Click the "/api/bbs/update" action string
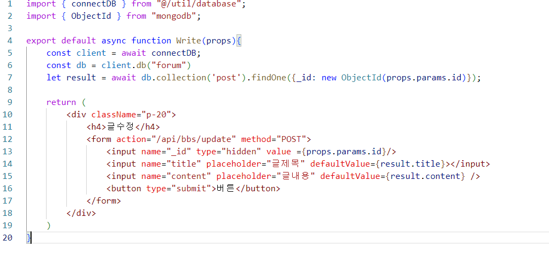 (x=194, y=139)
